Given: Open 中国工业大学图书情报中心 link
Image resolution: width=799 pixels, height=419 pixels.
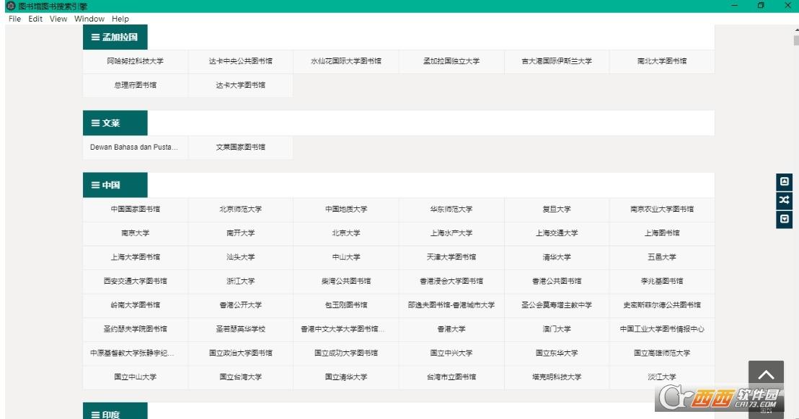Looking at the screenshot, I should 662,329.
